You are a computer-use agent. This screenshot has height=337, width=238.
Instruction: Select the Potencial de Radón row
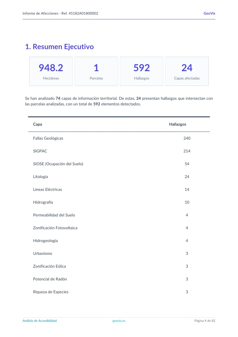119,279
